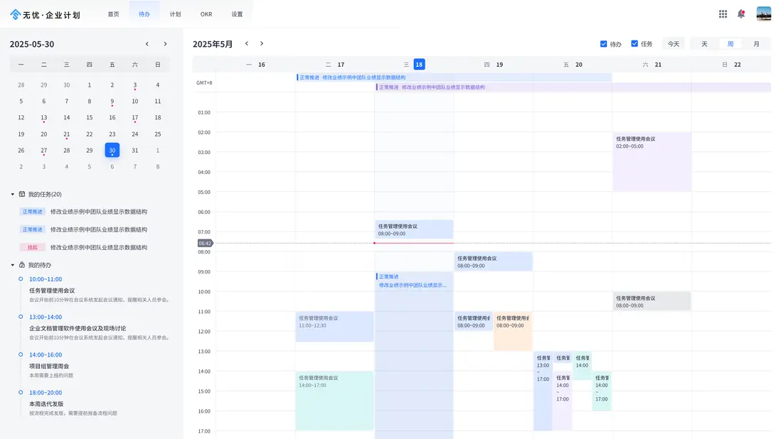Go to previous week in main calendar
This screenshot has width=781, height=439.
click(247, 44)
